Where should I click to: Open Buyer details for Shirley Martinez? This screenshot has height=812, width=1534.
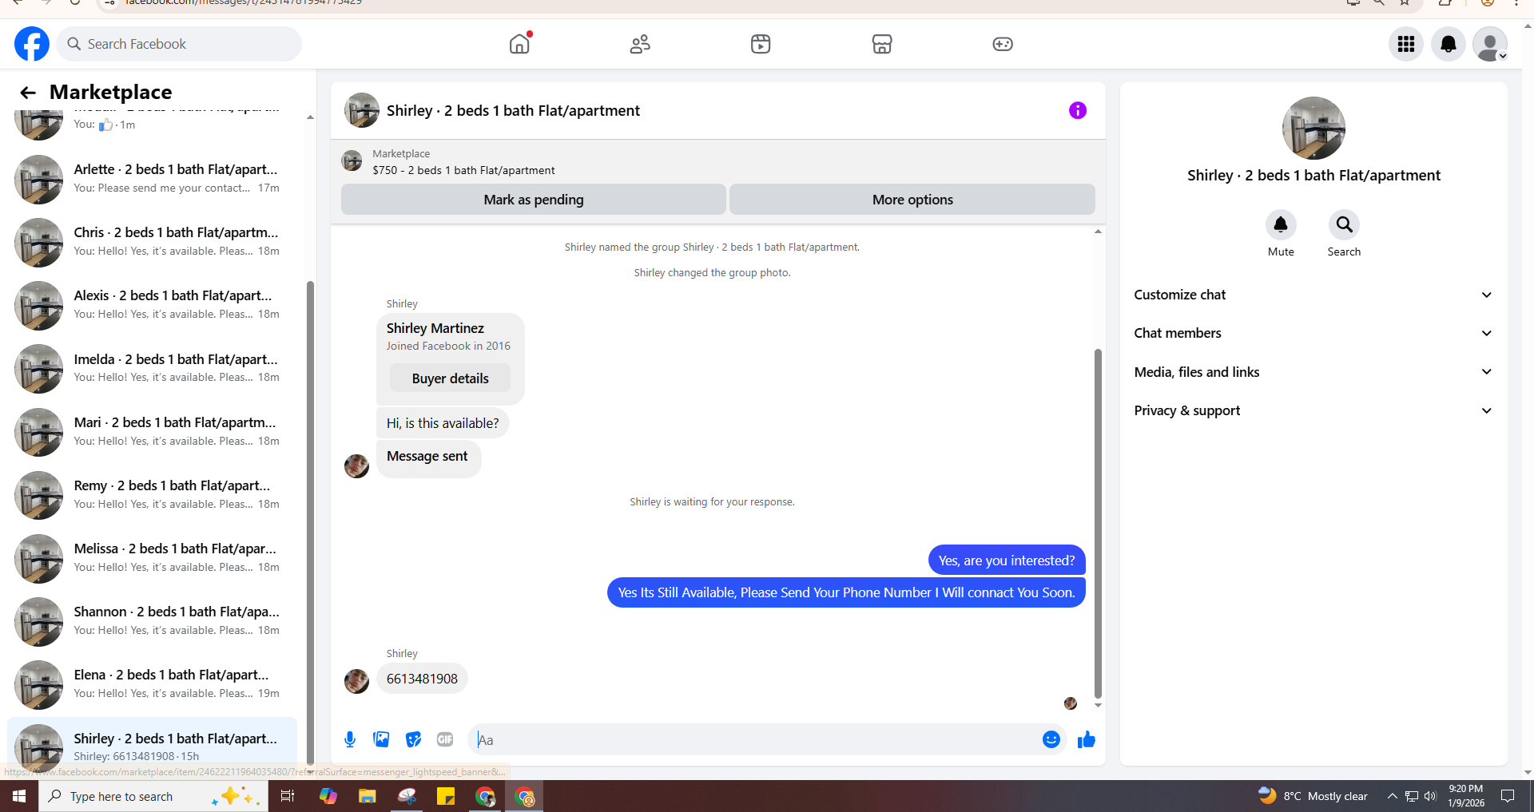[450, 378]
